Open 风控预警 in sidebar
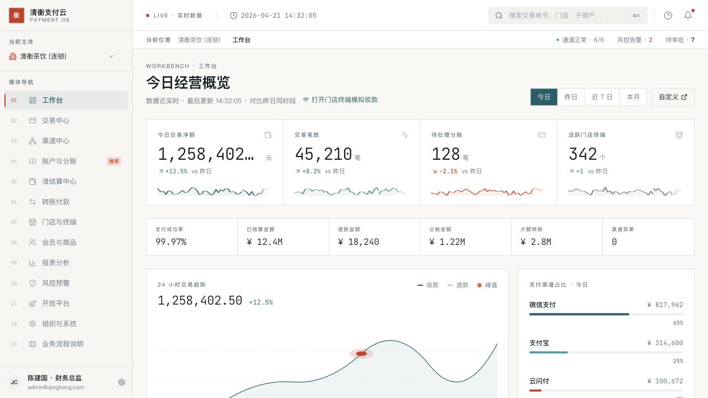Screen dimensions: 708x398 (x=66, y=283)
